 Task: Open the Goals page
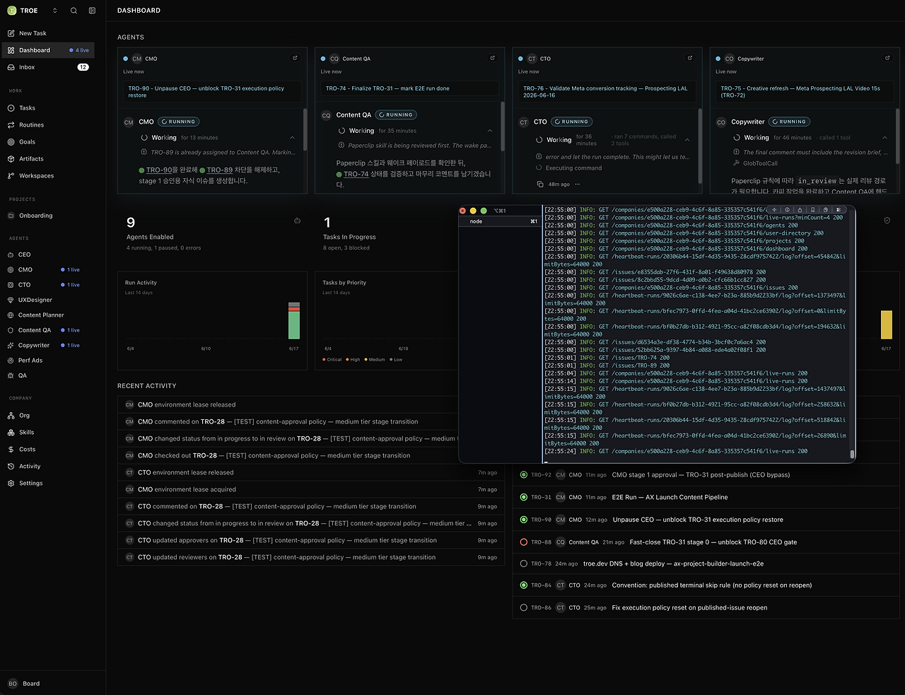[x=47, y=142]
